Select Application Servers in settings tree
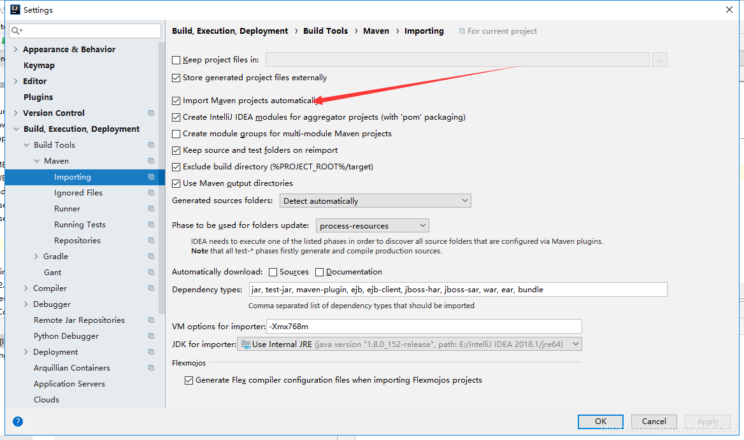The width and height of the screenshot is (744, 440). point(69,383)
